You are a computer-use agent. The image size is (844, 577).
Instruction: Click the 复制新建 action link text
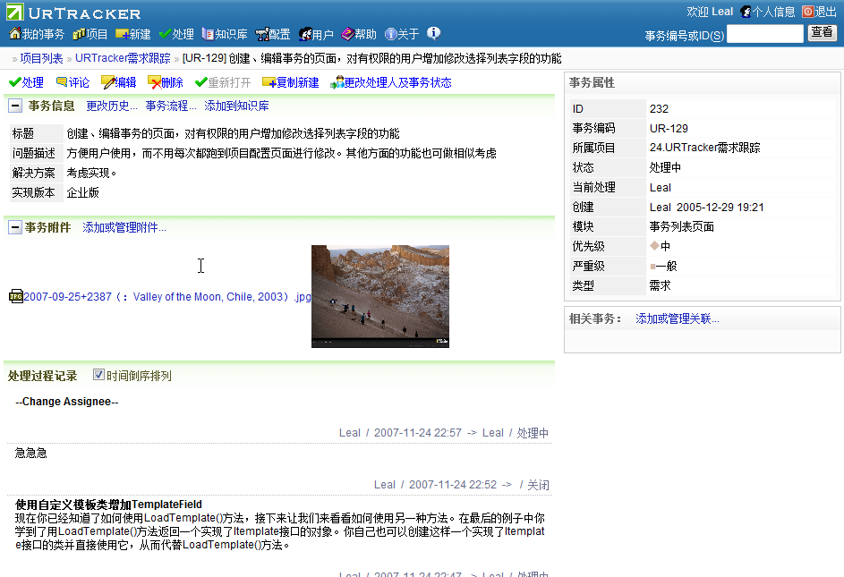tap(298, 82)
